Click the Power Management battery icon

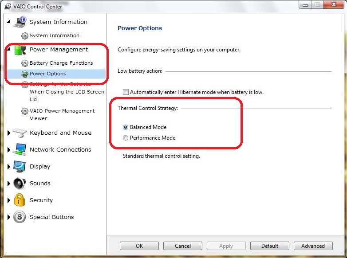coord(20,50)
